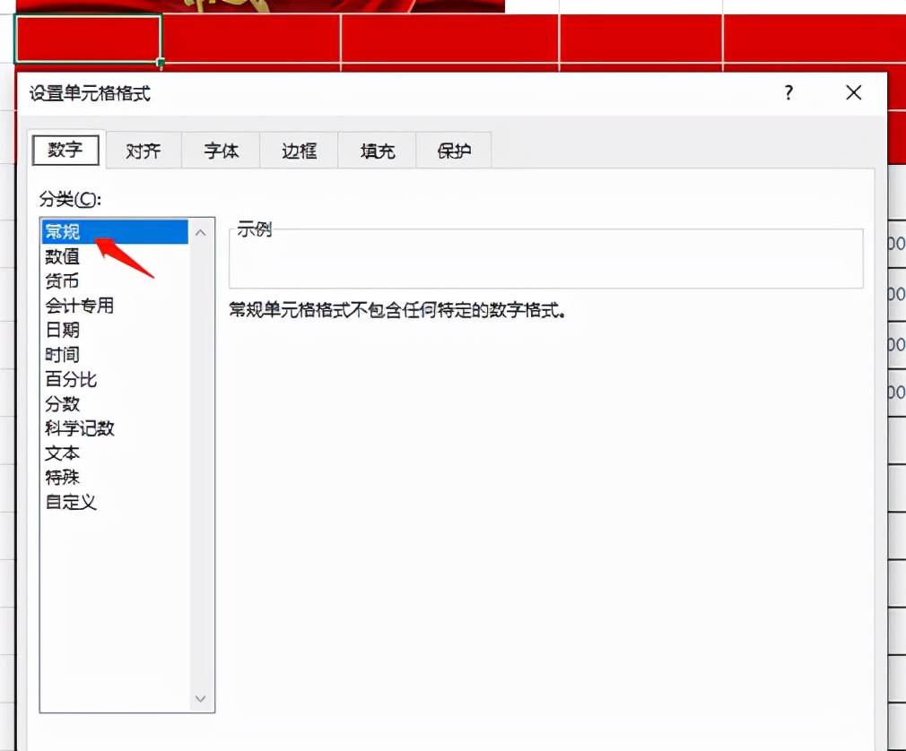Open the 字体 (Font) tab

pyautogui.click(x=221, y=151)
